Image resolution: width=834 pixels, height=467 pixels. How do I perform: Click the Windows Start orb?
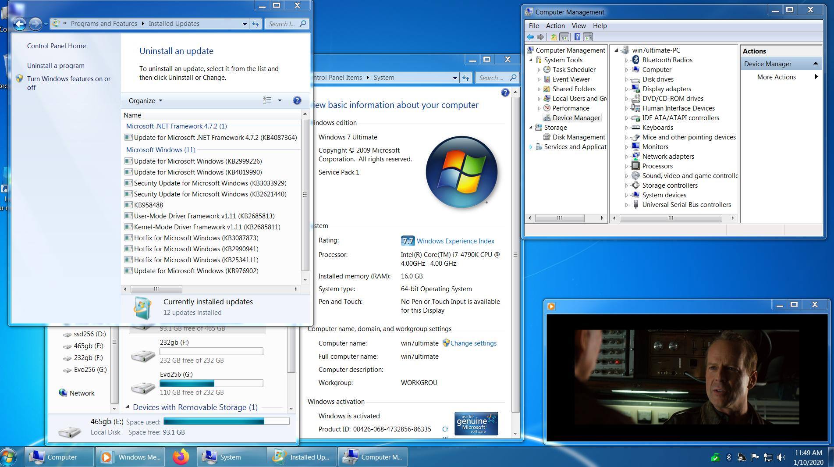pos(9,457)
